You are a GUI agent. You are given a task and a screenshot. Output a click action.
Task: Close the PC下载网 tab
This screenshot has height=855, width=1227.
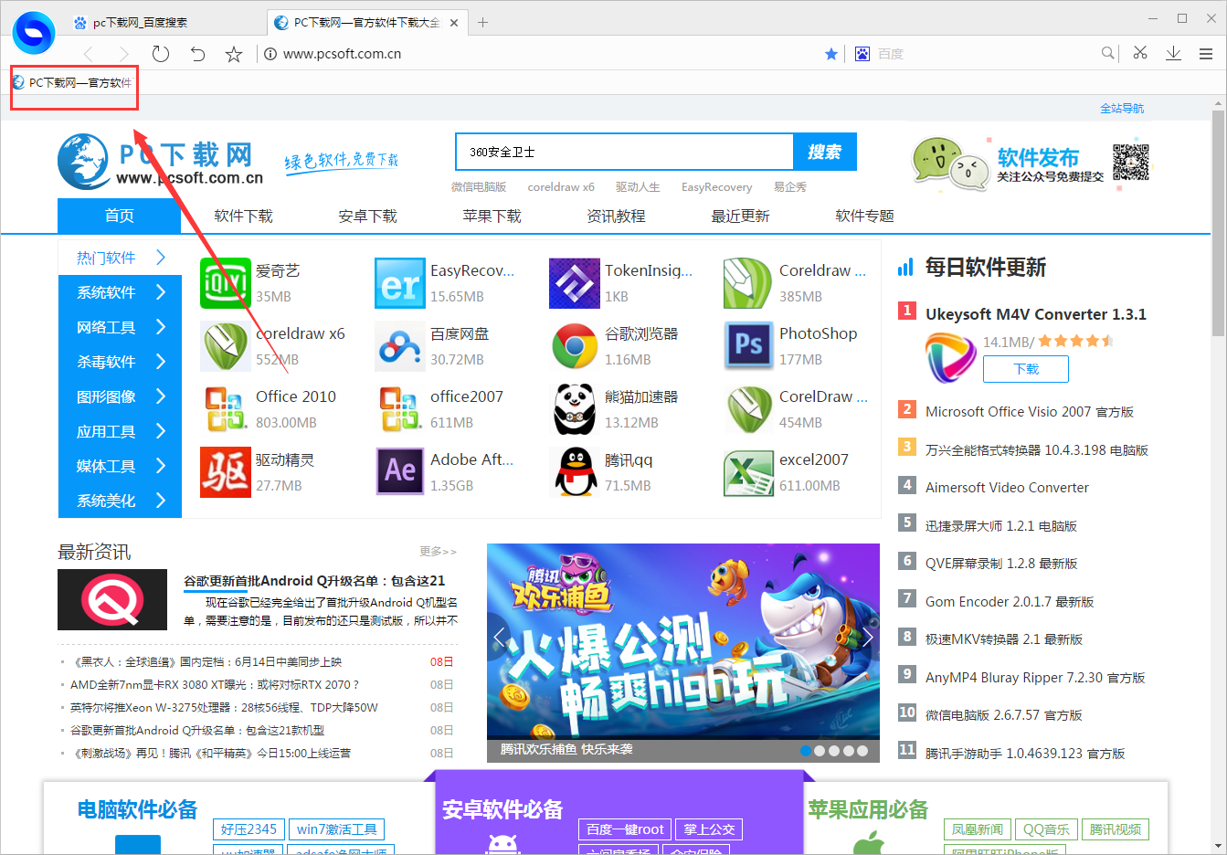point(454,22)
